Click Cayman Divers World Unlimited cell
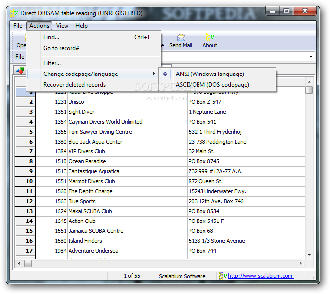330x294 pixels. click(128, 122)
